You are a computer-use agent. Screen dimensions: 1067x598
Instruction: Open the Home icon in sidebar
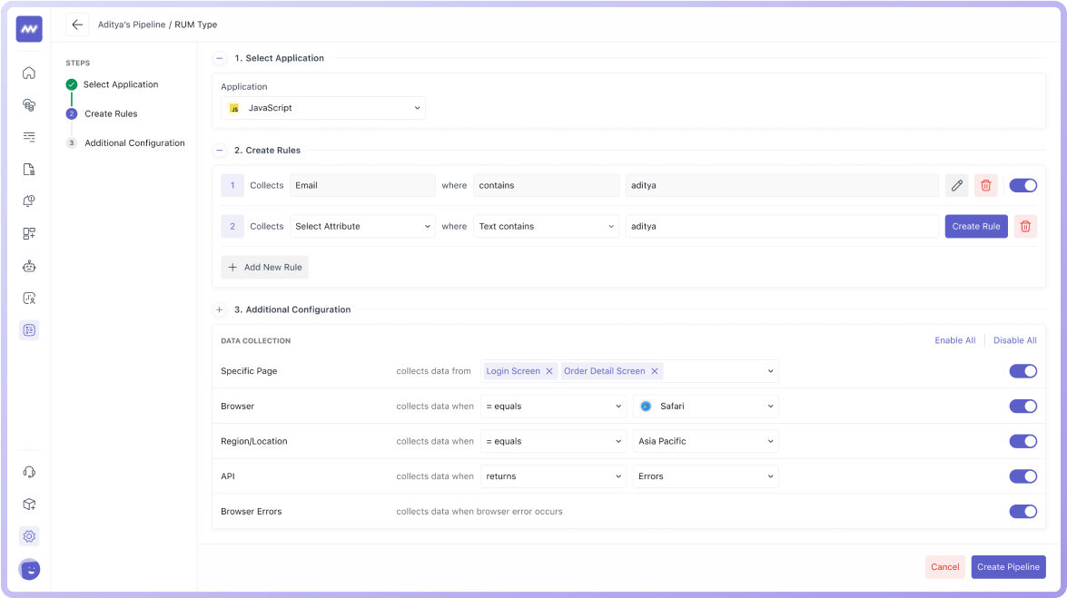(x=29, y=73)
